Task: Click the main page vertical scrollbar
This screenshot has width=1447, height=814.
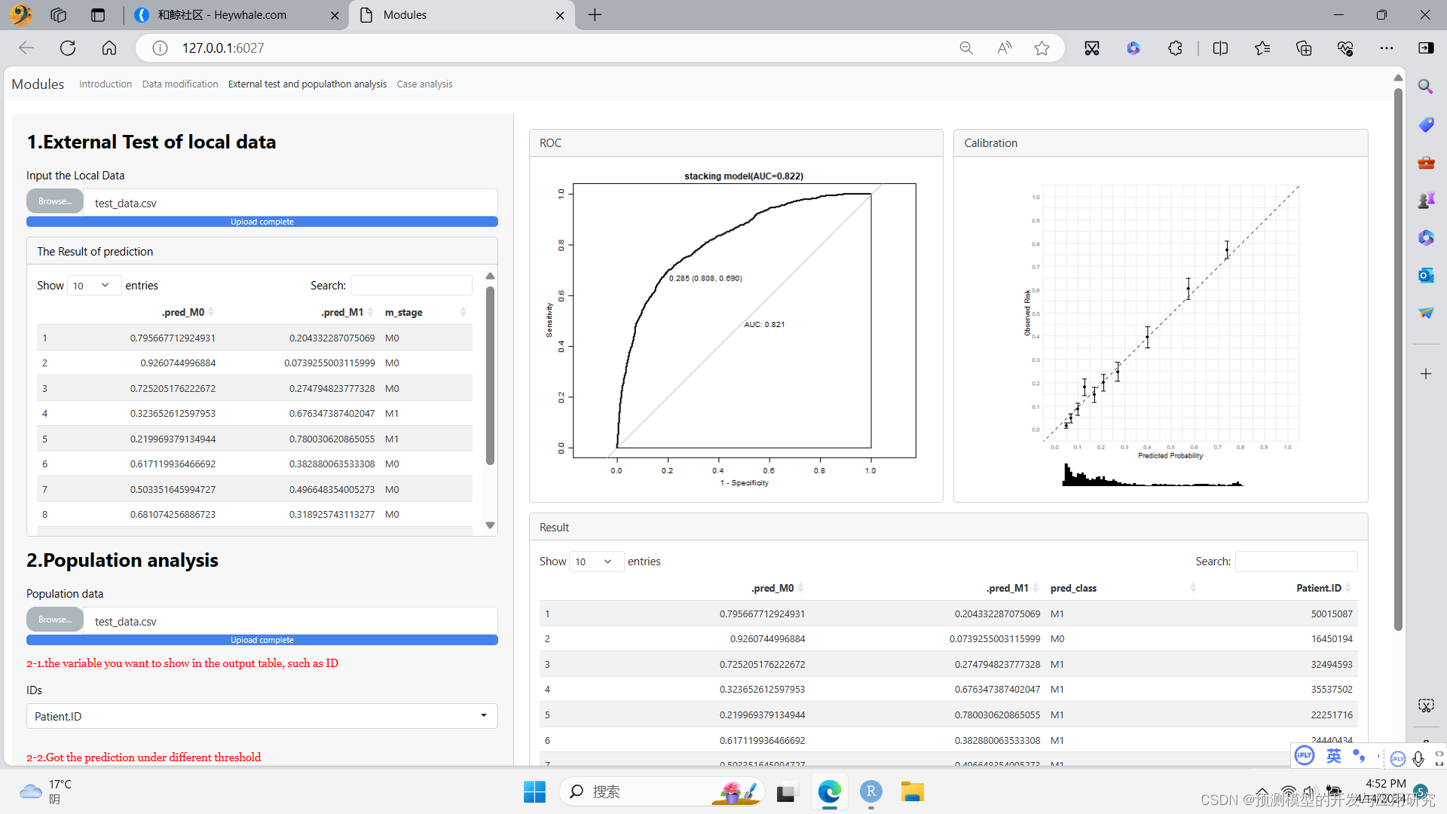Action: (1398, 360)
